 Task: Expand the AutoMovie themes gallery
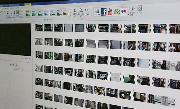(x=70, y=15)
